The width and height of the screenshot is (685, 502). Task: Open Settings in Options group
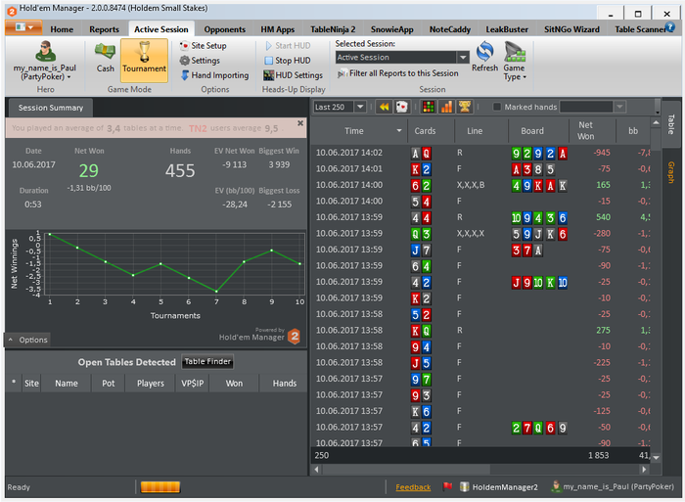(200, 61)
